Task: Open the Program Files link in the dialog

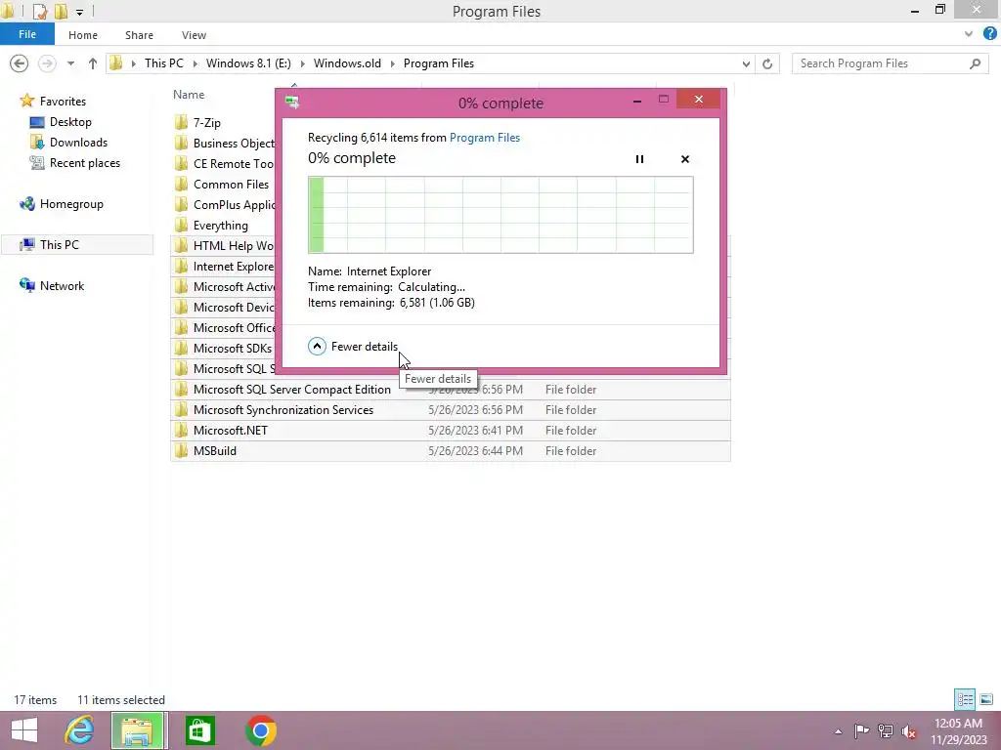Action: coord(485,138)
